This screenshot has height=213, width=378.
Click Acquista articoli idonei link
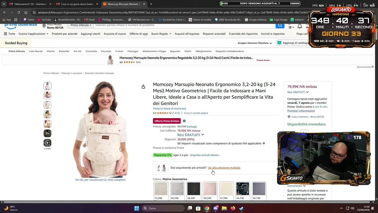[x=205, y=155]
